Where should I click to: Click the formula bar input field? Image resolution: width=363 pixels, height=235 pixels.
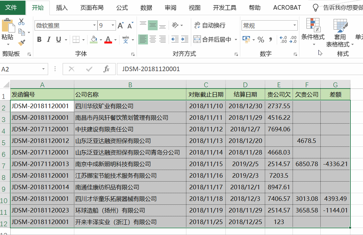[240, 69]
